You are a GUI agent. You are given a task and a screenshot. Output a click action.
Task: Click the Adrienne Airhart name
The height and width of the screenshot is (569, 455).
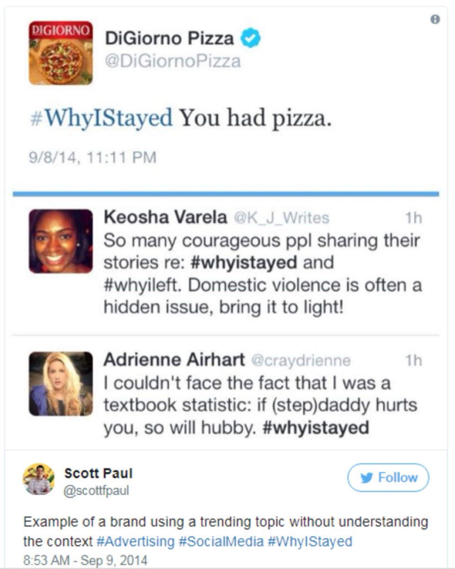pyautogui.click(x=174, y=360)
